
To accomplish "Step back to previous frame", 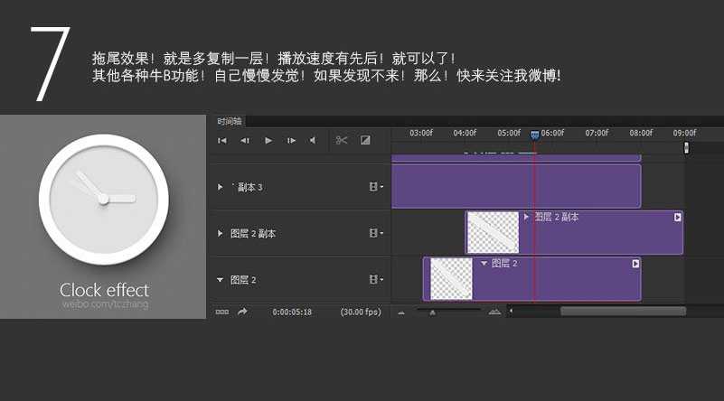I will (245, 141).
